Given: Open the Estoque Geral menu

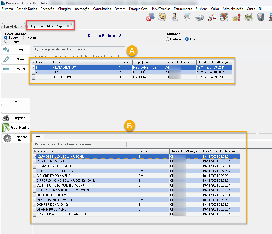Looking at the screenshot, I should 139,9.
